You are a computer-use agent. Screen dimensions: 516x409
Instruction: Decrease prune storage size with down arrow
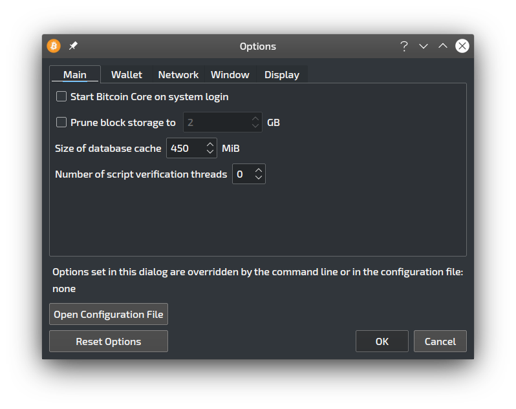255,126
